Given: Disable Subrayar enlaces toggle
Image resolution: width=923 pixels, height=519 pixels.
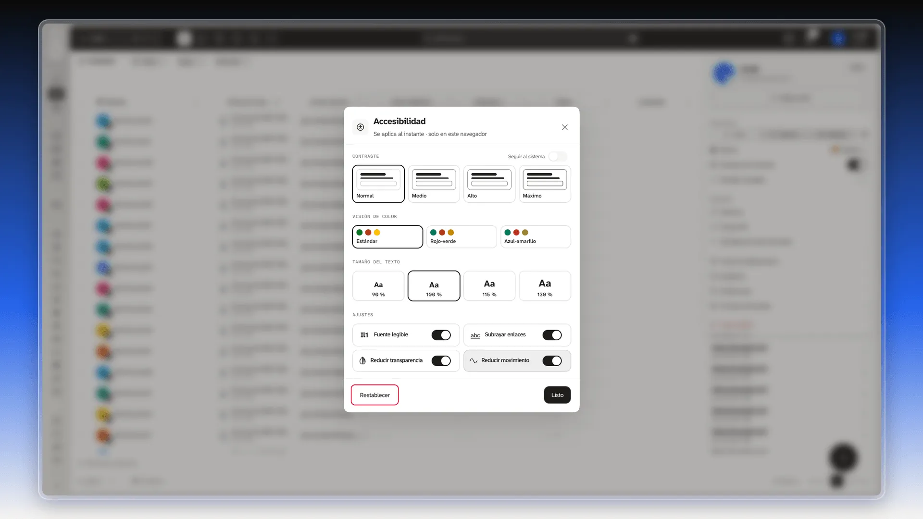Looking at the screenshot, I should pyautogui.click(x=552, y=335).
